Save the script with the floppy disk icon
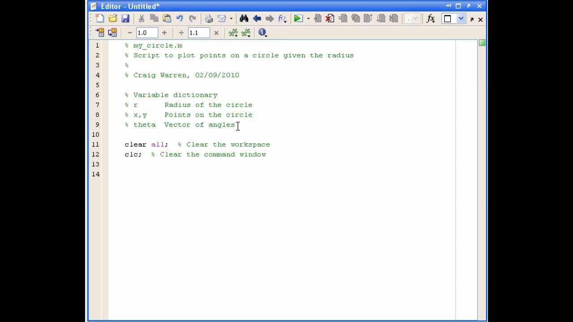Screen dimensions: 573x322 (125, 18)
